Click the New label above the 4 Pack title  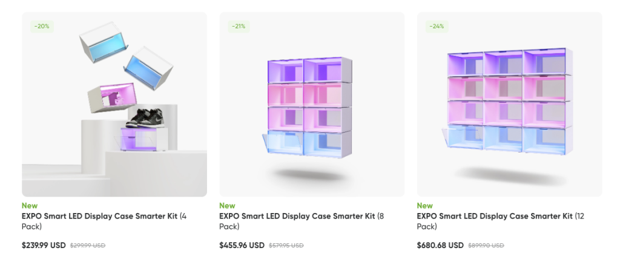coord(29,206)
